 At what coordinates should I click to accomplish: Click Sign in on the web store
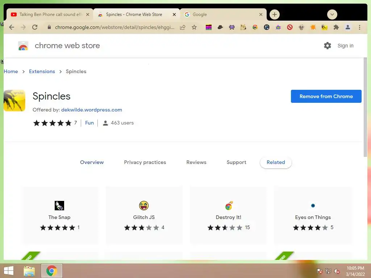[x=345, y=46]
